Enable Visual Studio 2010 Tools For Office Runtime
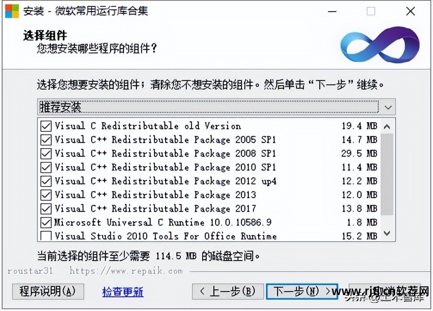This screenshot has height=311, width=433. point(46,236)
